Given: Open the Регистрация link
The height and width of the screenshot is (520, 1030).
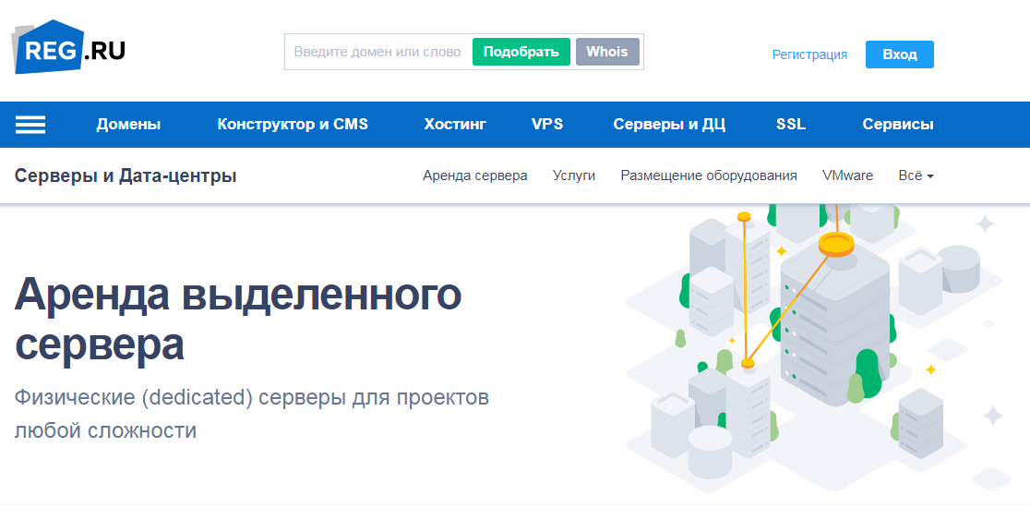Looking at the screenshot, I should pyautogui.click(x=809, y=54).
